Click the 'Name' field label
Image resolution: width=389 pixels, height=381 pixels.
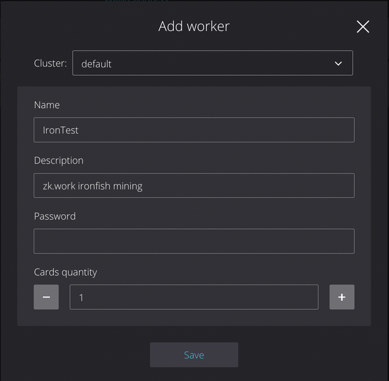pyautogui.click(x=47, y=105)
